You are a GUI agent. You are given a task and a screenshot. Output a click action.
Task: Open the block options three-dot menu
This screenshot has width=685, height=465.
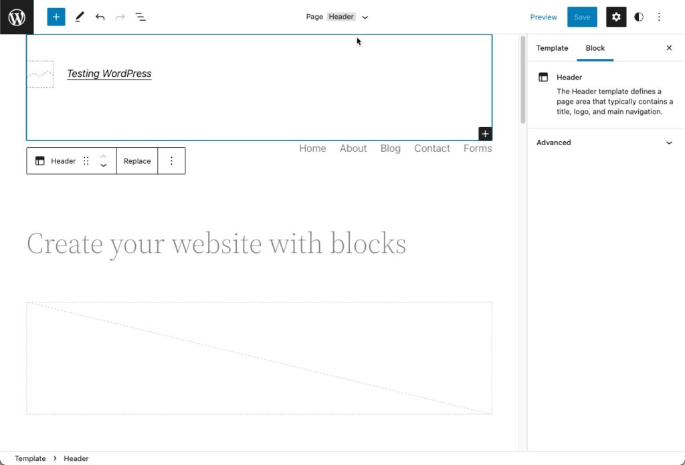(x=171, y=161)
